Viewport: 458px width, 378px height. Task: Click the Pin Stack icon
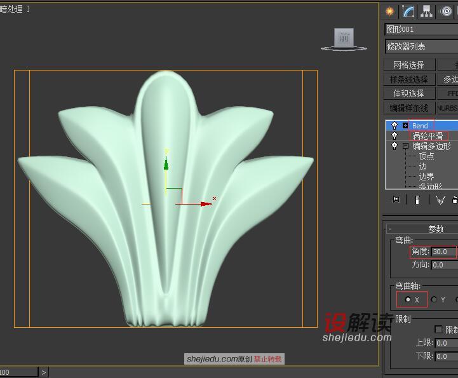(x=396, y=200)
